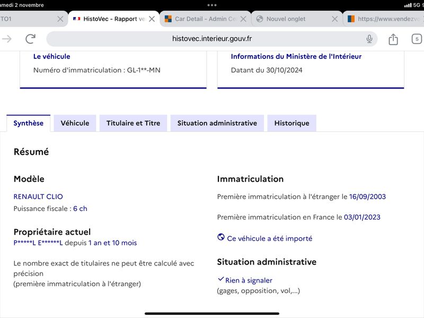The height and width of the screenshot is (318, 424).
Task: Tap the microphone icon in address bar
Action: [x=369, y=39]
